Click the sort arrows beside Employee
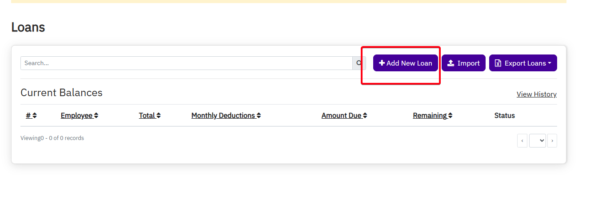The image size is (606, 206). 96,116
